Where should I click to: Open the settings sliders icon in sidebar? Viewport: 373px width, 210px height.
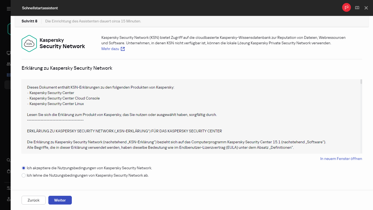pyautogui.click(x=8, y=188)
